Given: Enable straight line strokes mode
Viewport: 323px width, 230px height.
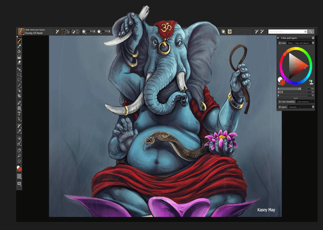Looking at the screenshot, I should pyautogui.click(x=68, y=31).
